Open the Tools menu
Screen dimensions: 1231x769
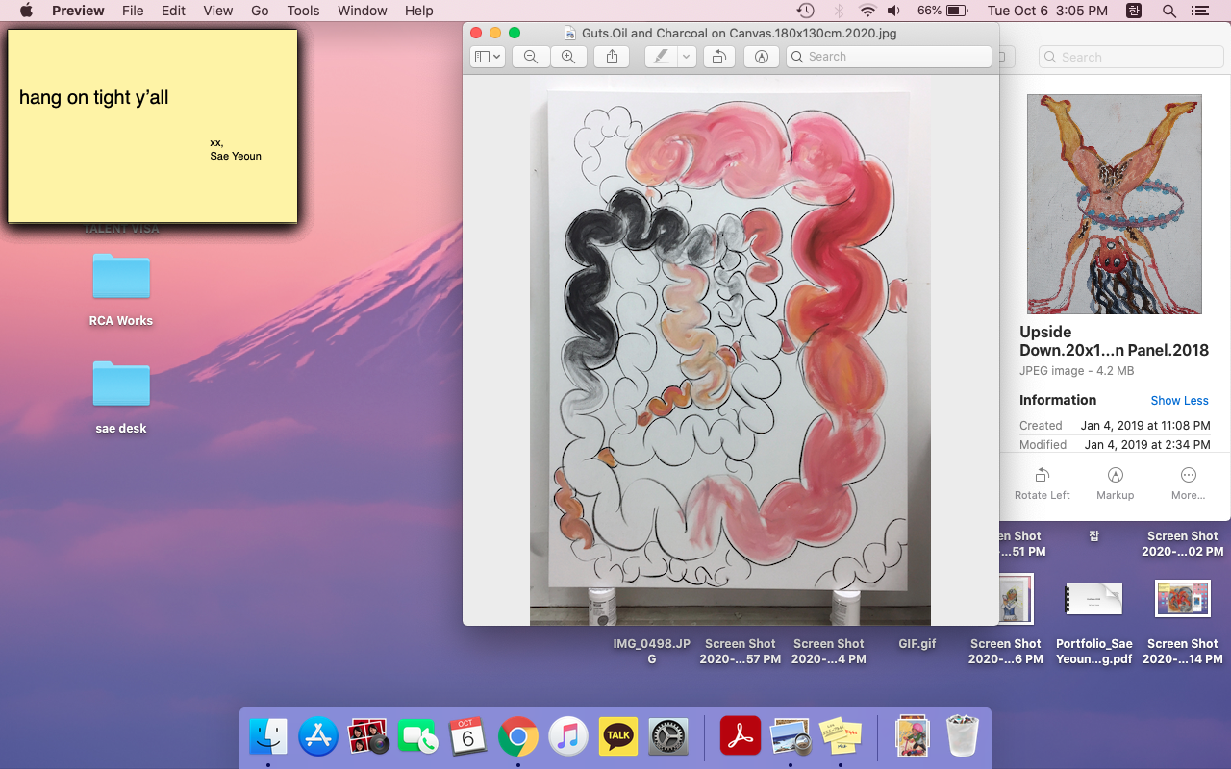click(303, 11)
